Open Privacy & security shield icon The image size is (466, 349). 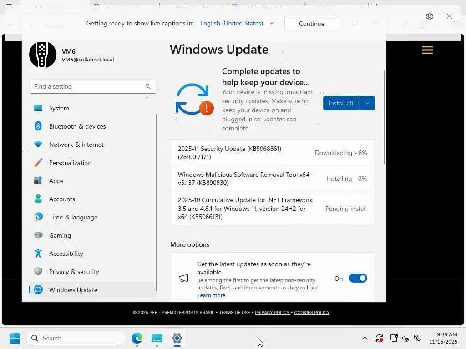pyautogui.click(x=38, y=272)
